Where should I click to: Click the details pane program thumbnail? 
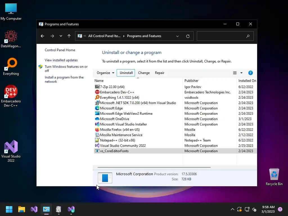click(105, 178)
